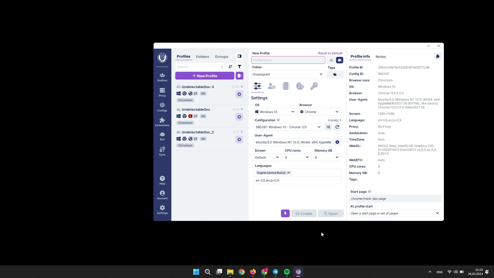Open the Bot section
The height and width of the screenshot is (278, 494).
162,136
